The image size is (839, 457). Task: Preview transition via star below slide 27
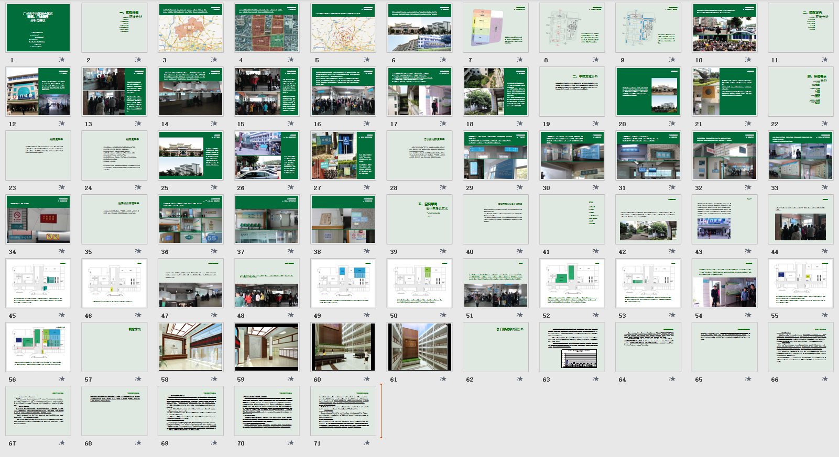coord(367,187)
